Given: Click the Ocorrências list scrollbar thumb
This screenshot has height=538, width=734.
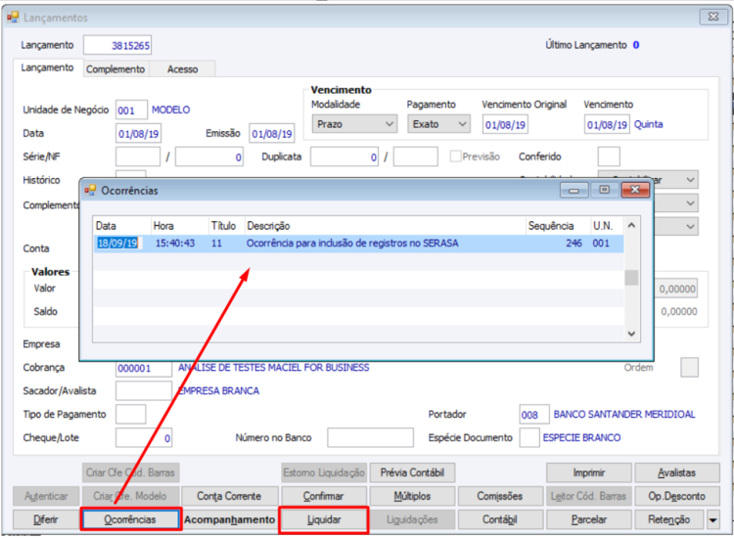Looking at the screenshot, I should click(631, 278).
